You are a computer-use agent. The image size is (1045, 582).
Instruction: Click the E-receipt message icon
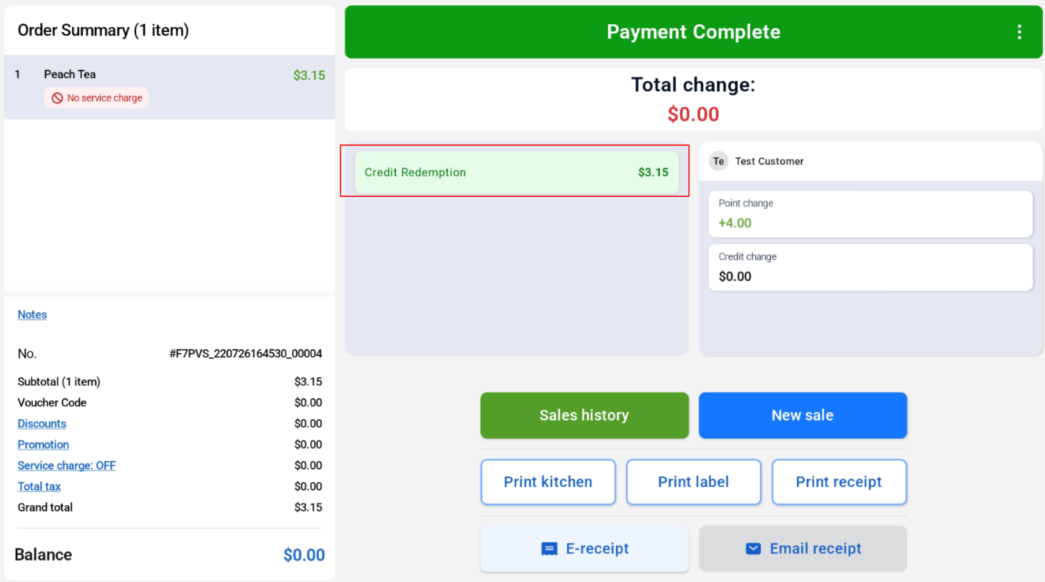549,549
